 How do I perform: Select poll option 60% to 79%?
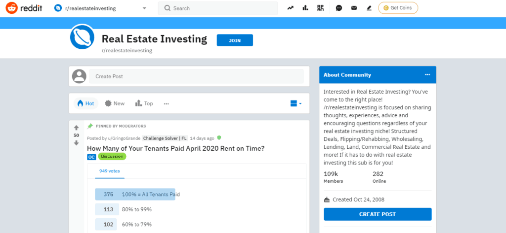click(123, 224)
